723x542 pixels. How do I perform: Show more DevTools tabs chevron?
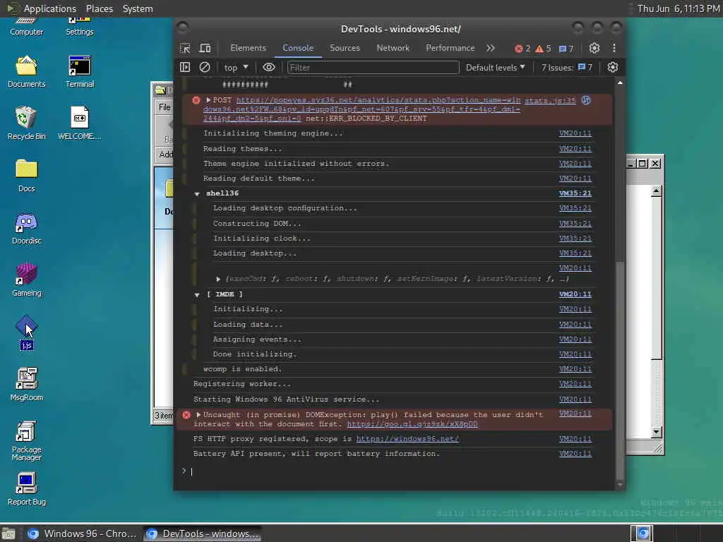491,48
